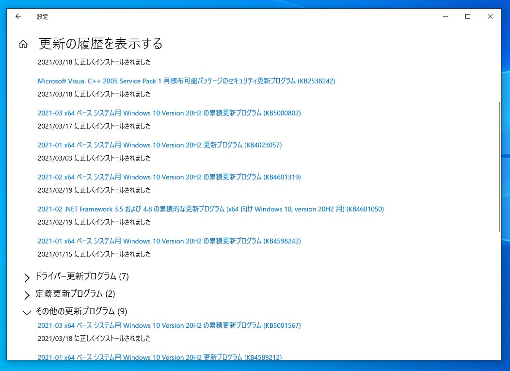Viewport: 510px width, 371px height.
Task: Click the 2021/01/15 に正しくインストールされました text
Action: [94, 254]
